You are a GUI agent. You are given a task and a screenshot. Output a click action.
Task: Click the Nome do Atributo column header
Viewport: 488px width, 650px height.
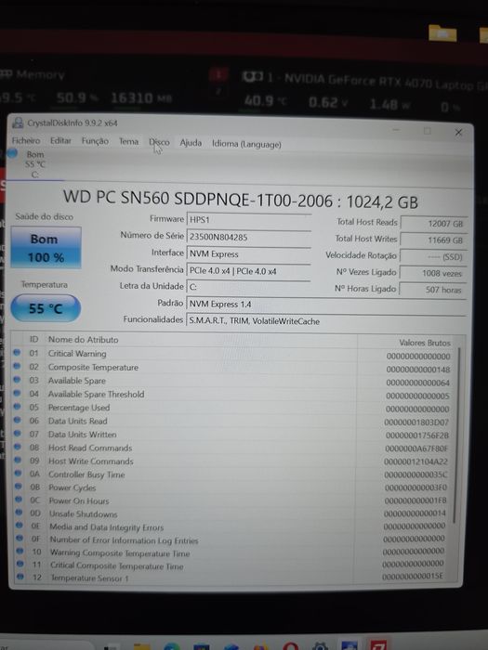tap(83, 340)
